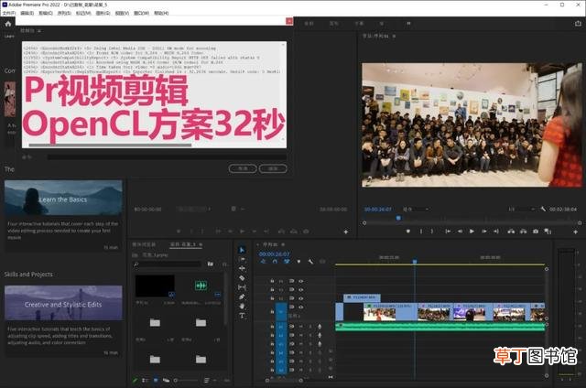Expand workspace overflow chevrons at top

pyautogui.click(x=408, y=23)
